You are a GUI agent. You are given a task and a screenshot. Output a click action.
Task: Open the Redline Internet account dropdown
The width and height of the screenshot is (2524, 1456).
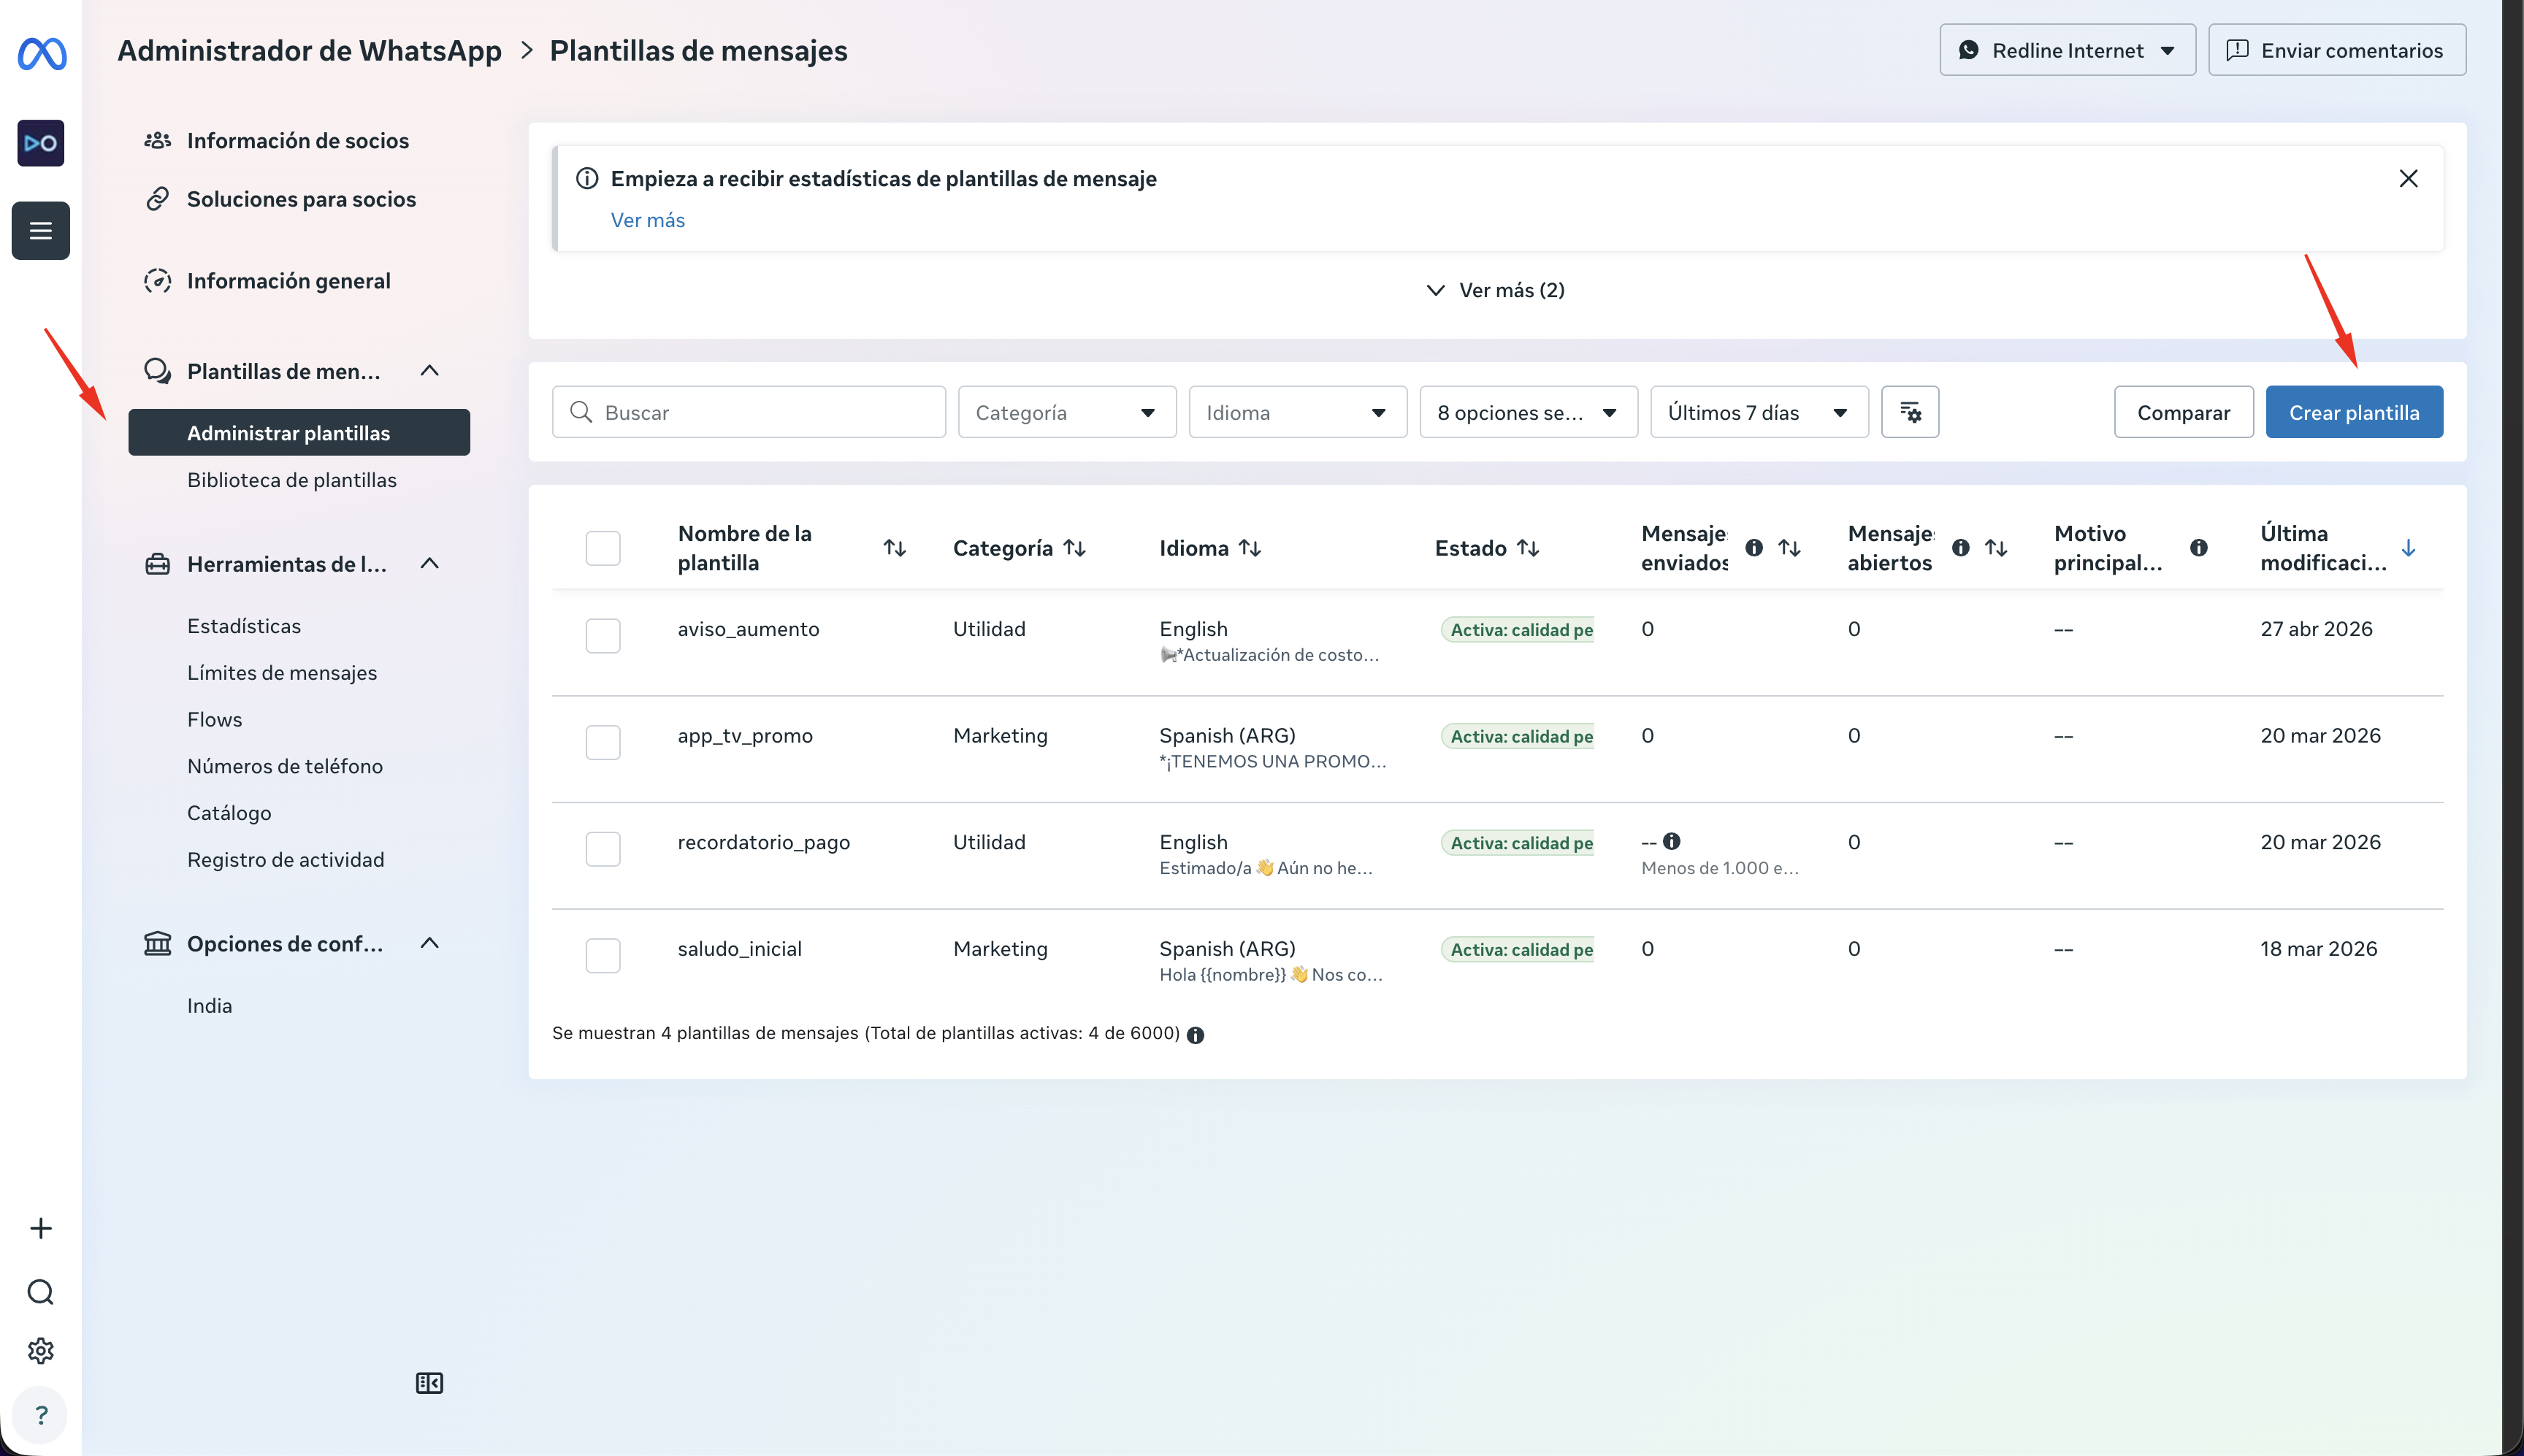click(2067, 50)
